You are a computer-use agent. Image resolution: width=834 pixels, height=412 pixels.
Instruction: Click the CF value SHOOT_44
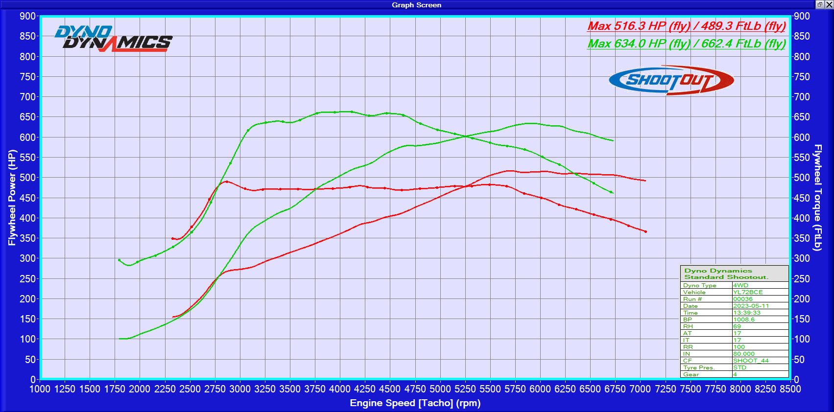click(x=751, y=361)
